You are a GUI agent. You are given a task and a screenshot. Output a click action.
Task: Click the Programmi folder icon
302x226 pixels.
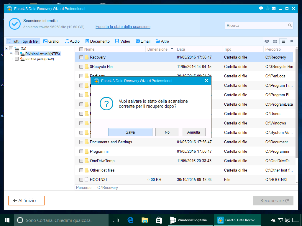[x=86, y=151]
